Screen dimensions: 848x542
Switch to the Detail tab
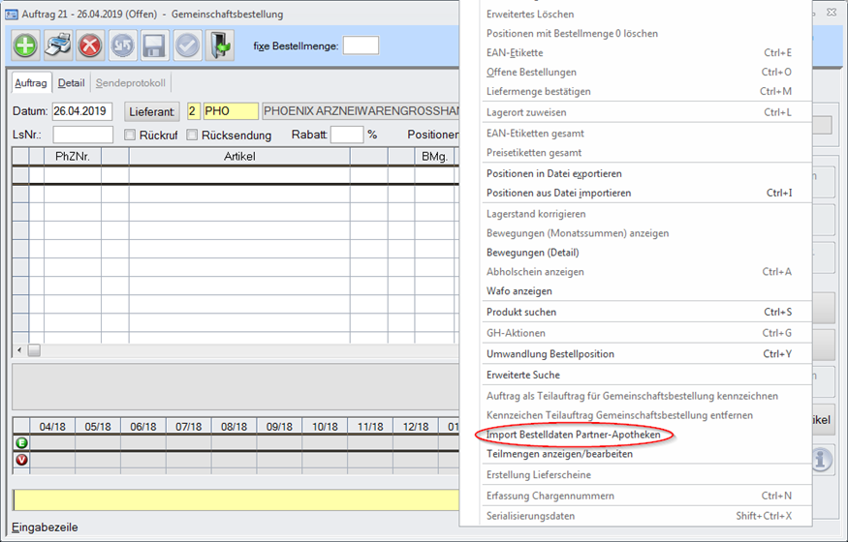[71, 83]
